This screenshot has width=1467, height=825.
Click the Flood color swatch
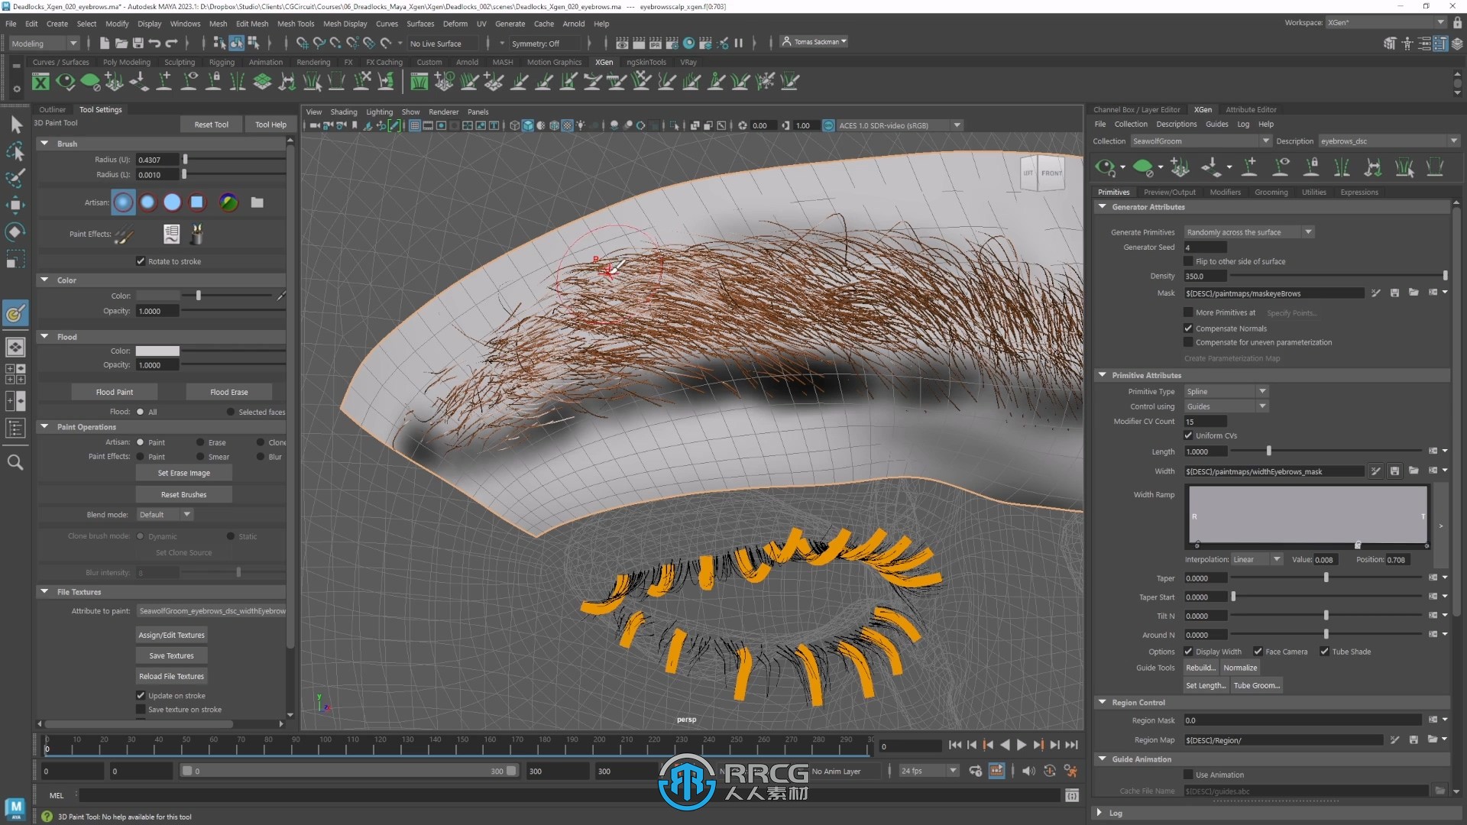click(x=157, y=351)
